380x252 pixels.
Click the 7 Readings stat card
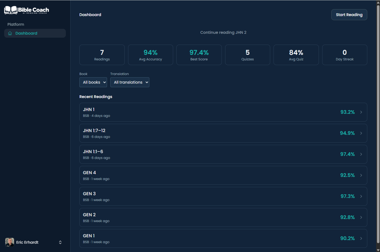point(102,55)
